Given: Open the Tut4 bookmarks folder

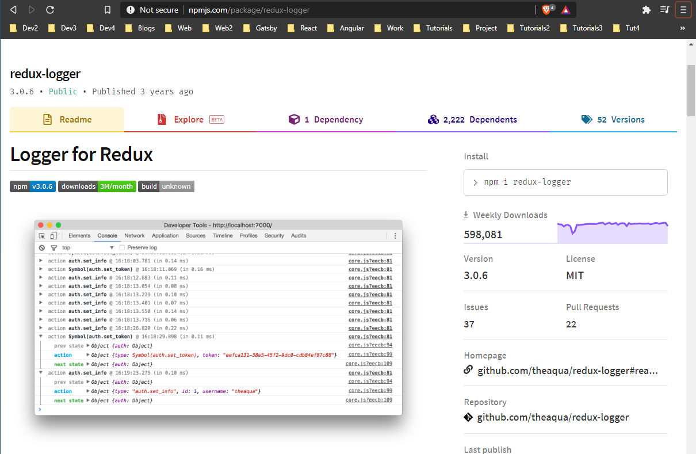Looking at the screenshot, I should pos(626,28).
